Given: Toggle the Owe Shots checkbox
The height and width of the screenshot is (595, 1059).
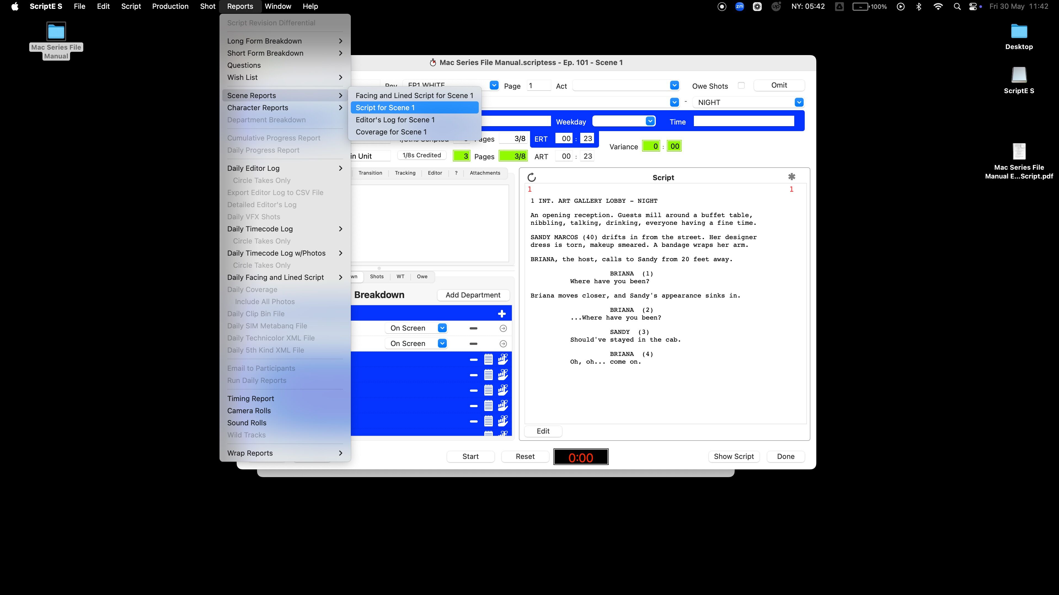Looking at the screenshot, I should pos(741,85).
